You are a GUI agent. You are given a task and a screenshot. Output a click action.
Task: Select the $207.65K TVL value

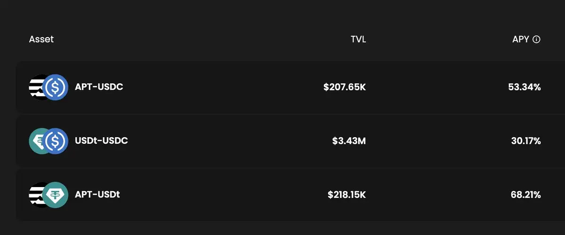click(x=345, y=87)
